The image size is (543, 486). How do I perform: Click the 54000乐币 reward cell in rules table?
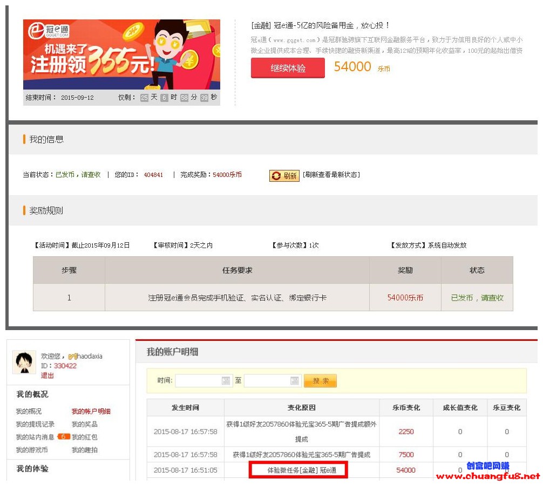point(405,298)
